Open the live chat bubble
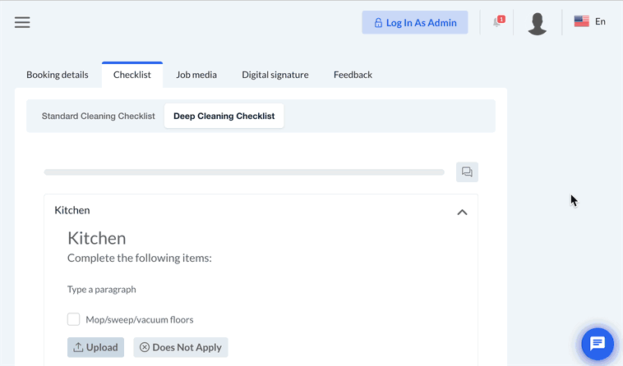Screen dimensions: 623x366 click(x=598, y=344)
